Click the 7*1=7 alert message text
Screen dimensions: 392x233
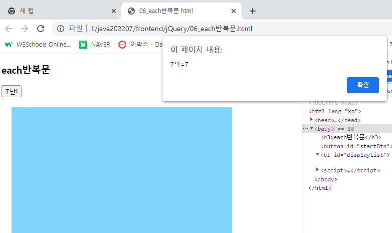tap(179, 65)
